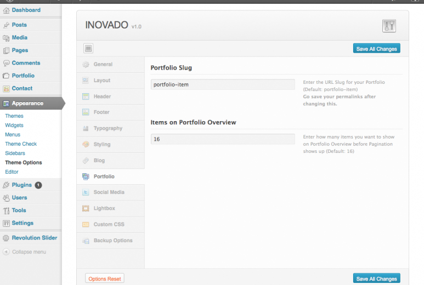Go to the Typography options tab

(111, 128)
